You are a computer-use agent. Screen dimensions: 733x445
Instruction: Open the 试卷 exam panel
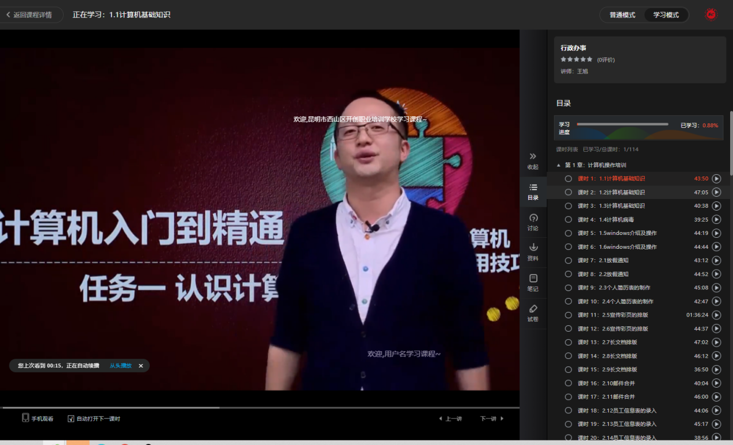pyautogui.click(x=533, y=314)
